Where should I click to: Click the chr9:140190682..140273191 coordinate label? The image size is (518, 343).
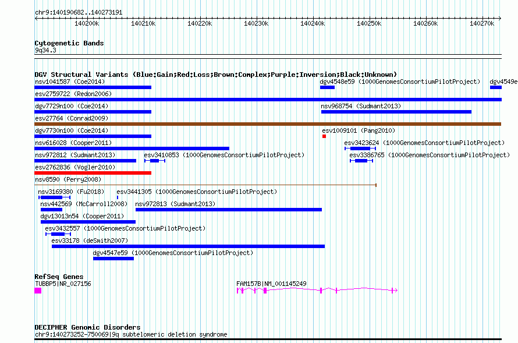79,13
